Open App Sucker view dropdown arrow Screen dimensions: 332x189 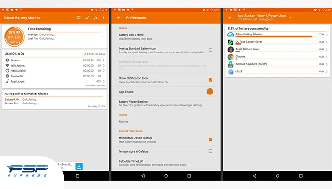(x=290, y=17)
